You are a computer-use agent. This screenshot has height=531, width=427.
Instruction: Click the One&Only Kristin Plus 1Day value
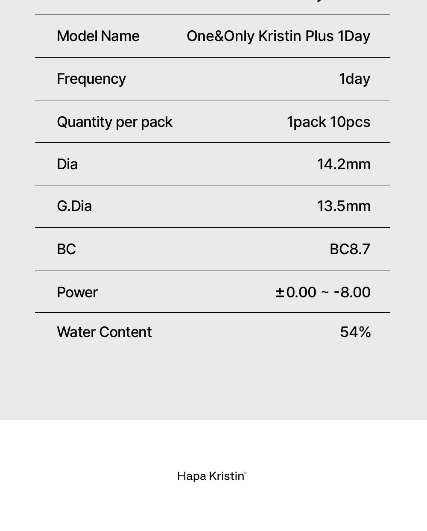278,36
